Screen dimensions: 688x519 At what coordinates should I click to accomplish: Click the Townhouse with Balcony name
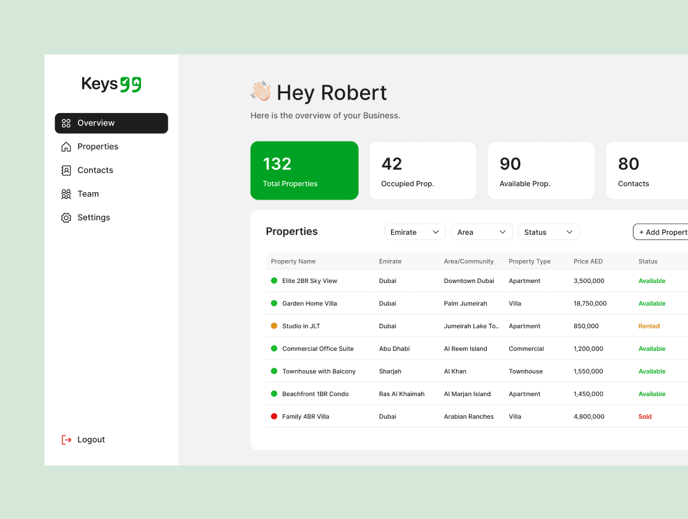319,371
